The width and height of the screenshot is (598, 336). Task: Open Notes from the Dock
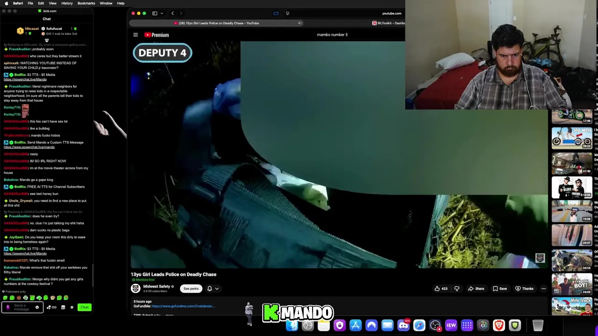pyautogui.click(x=324, y=325)
